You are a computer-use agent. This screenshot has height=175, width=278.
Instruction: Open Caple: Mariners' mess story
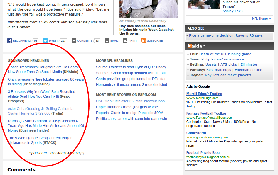coord(127,107)
